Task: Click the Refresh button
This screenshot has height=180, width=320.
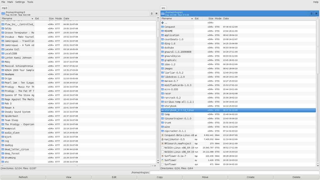Action: pos(23,177)
